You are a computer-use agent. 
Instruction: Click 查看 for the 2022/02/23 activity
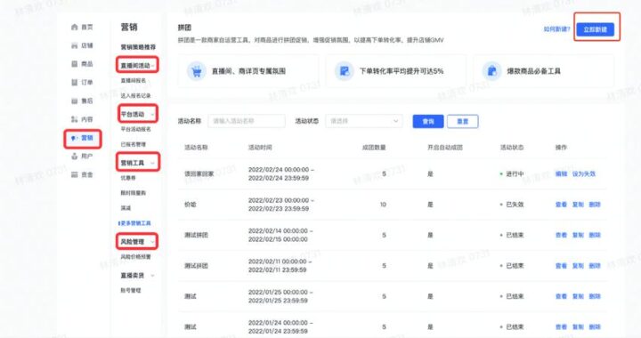point(561,205)
